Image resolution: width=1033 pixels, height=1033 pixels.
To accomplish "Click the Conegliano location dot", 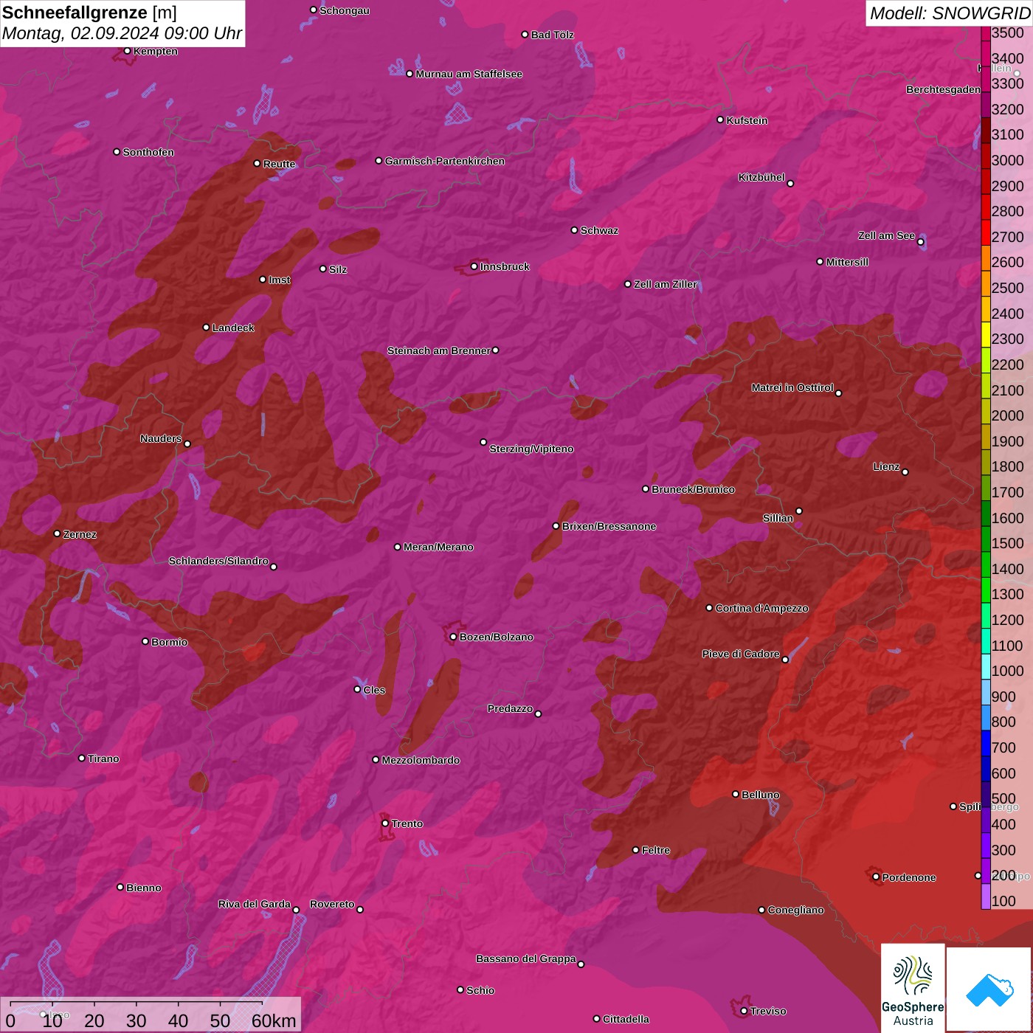I will [x=762, y=910].
